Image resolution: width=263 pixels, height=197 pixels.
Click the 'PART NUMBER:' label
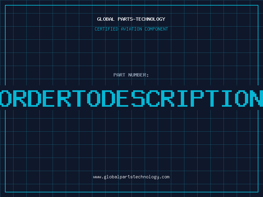pyautogui.click(x=131, y=75)
